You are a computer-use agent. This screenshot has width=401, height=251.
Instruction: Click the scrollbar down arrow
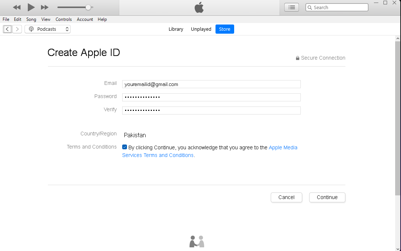pos(398,249)
